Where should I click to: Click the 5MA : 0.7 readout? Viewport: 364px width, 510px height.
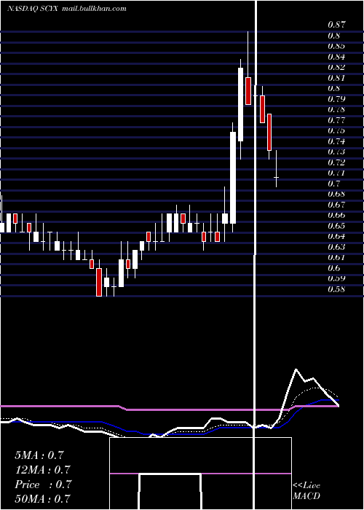point(39,455)
